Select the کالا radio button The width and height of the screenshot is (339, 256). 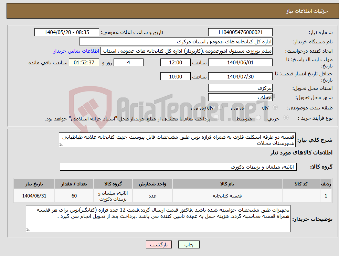(x=275, y=107)
